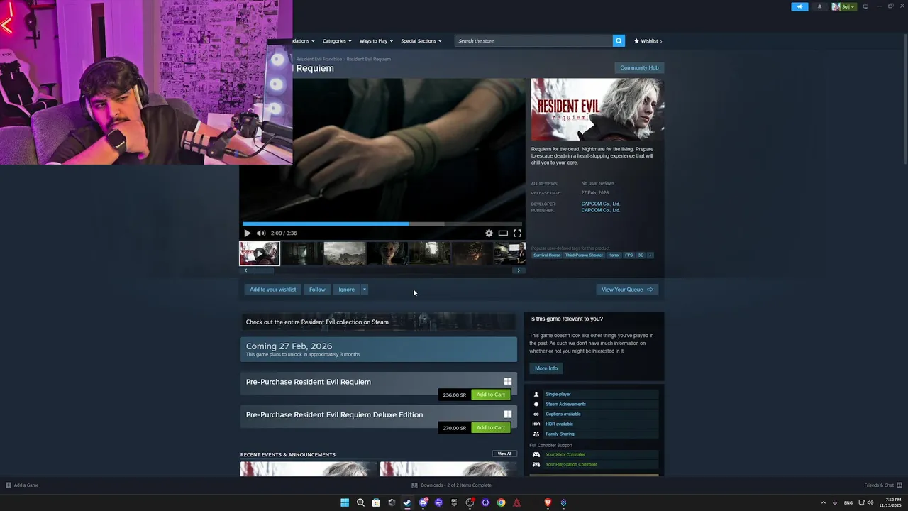Open the Ways to Play menu
This screenshot has height=511, width=908.
tap(376, 41)
